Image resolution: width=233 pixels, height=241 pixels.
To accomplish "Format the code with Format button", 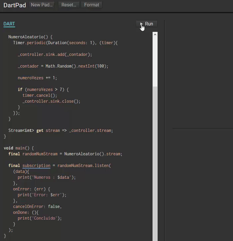I will (91, 5).
